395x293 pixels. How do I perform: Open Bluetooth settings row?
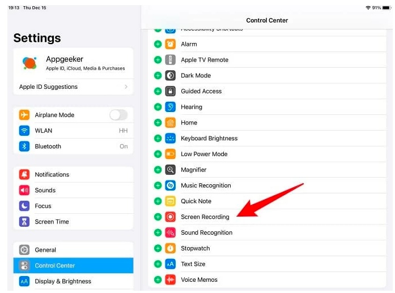click(x=73, y=146)
